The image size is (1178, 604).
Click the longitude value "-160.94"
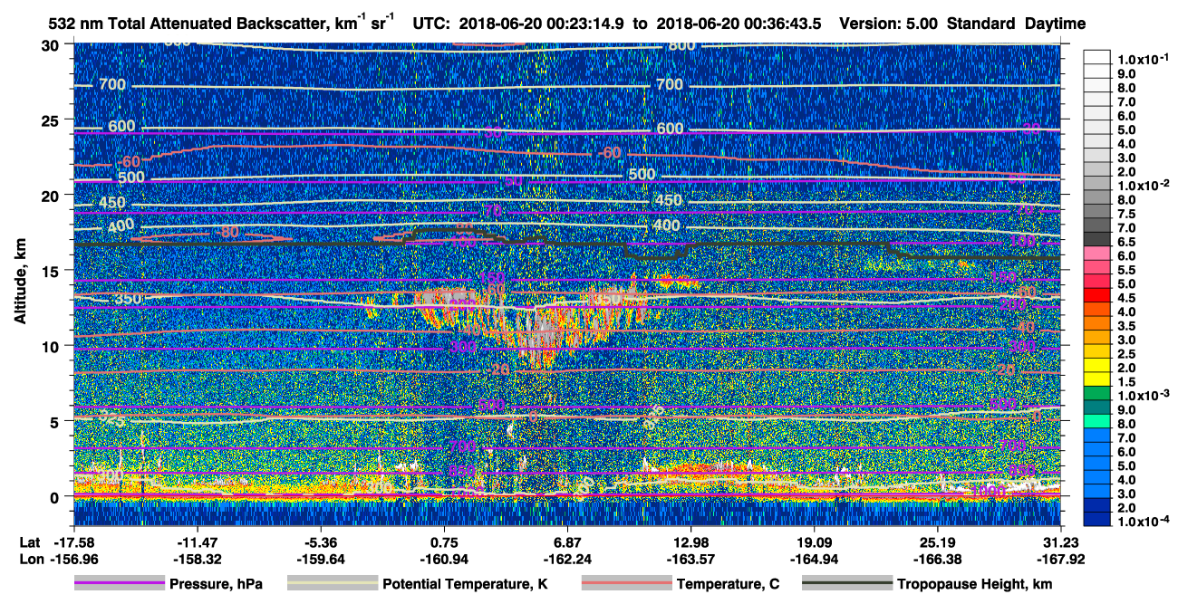coord(444,558)
